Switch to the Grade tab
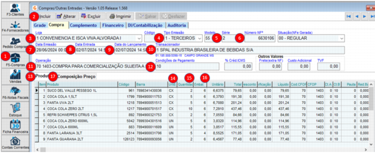The image size is (375, 154). [x=40, y=25]
